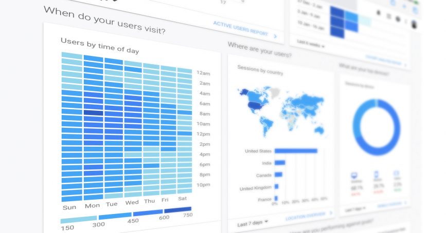The height and width of the screenshot is (233, 446).
Task: Click the Mon column label
Action: [92, 205]
